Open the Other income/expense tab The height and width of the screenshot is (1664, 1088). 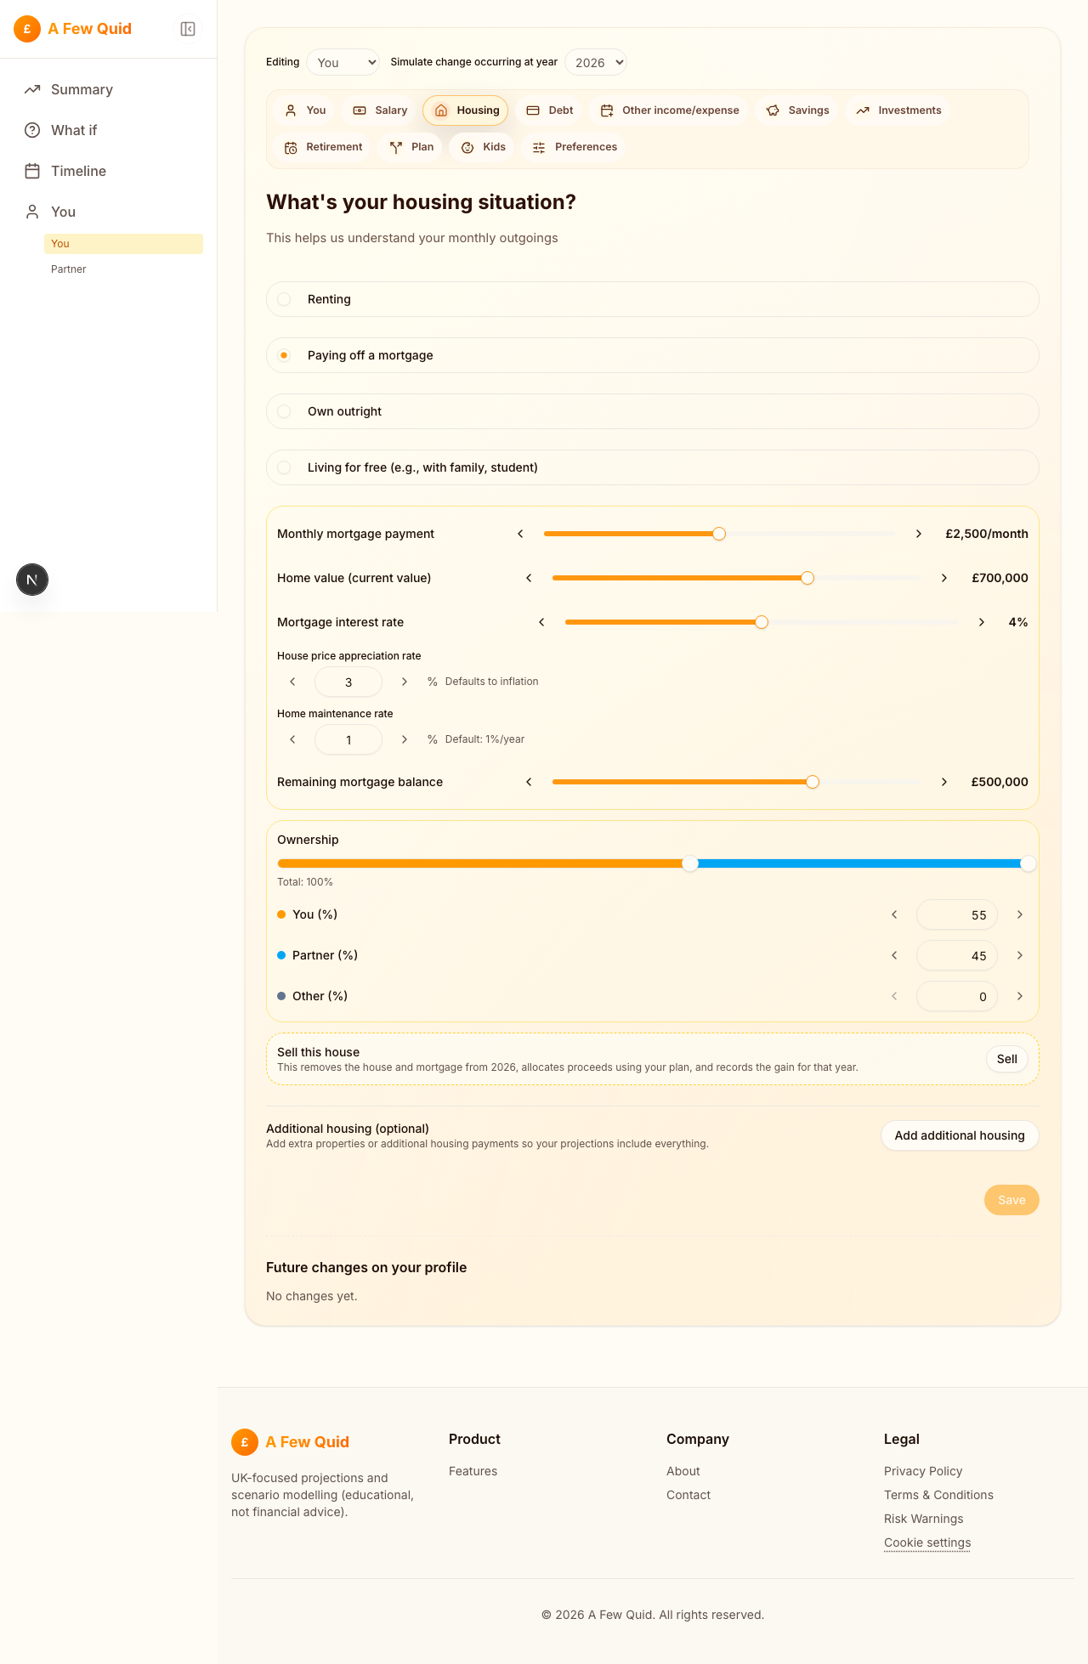[668, 110]
